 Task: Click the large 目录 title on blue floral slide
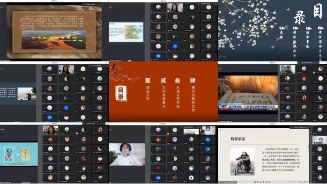tap(308, 14)
